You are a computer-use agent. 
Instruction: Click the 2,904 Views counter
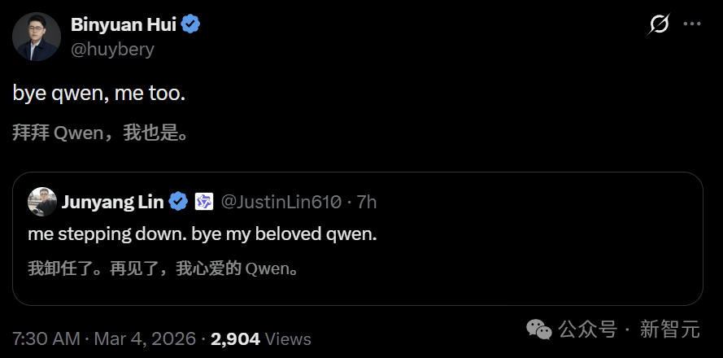tap(260, 338)
